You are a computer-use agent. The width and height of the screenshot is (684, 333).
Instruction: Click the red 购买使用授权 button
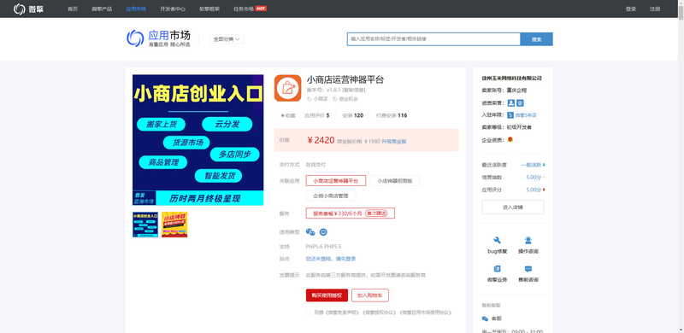click(327, 295)
